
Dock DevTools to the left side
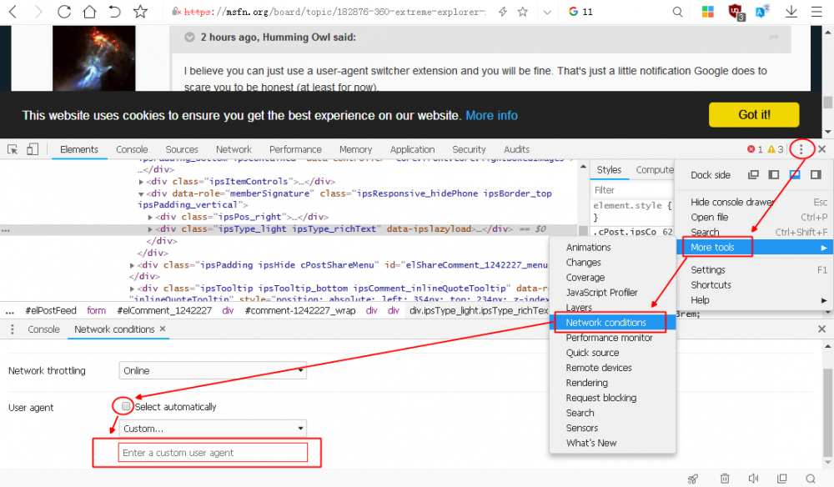774,175
